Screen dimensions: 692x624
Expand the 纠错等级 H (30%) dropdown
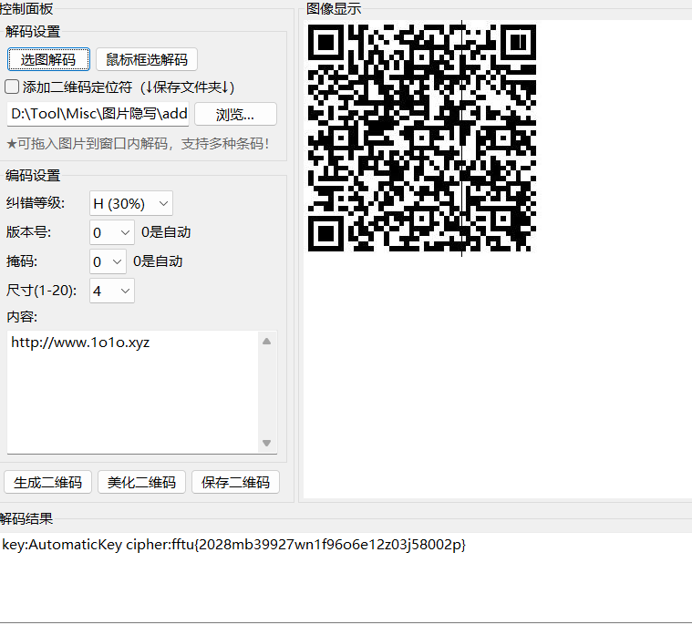pos(130,203)
